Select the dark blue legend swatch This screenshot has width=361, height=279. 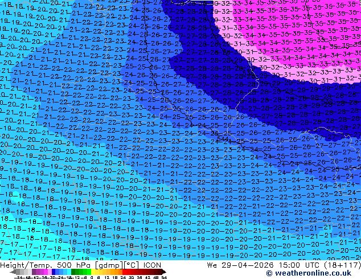click(54, 272)
